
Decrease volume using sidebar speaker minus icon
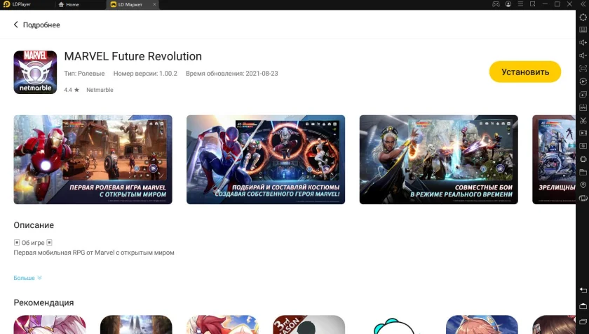click(x=583, y=55)
